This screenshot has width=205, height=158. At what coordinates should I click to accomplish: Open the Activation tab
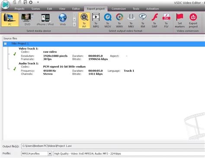pos(153,9)
